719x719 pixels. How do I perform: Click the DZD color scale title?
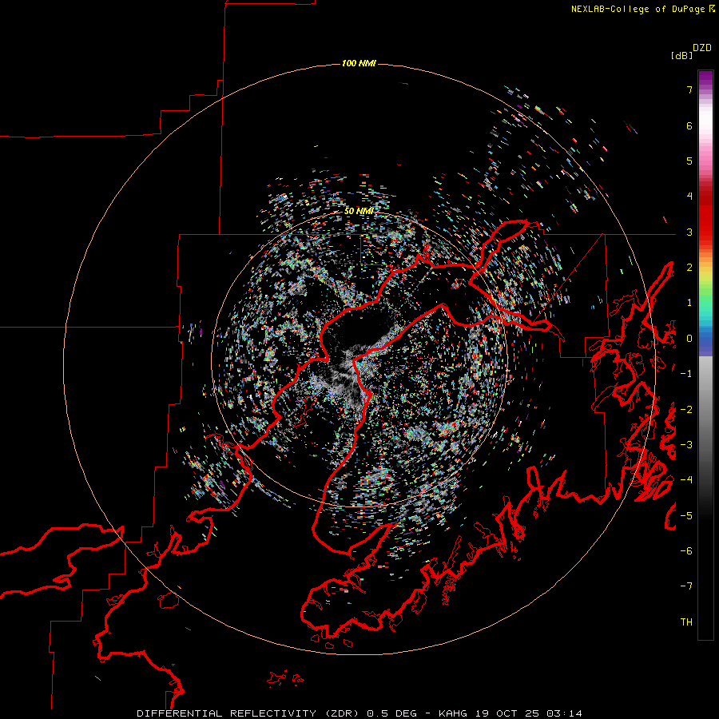click(x=702, y=48)
